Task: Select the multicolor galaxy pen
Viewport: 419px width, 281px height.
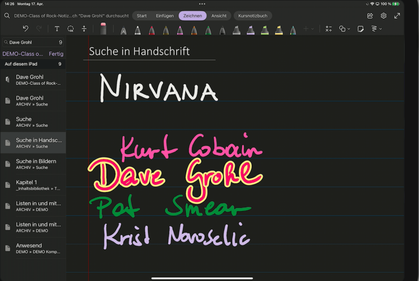Action: pyautogui.click(x=293, y=30)
